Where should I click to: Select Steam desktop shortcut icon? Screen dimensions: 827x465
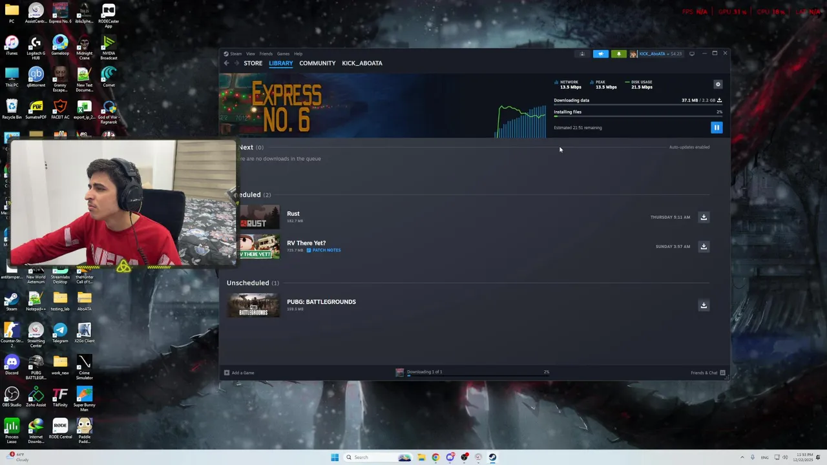click(x=12, y=301)
